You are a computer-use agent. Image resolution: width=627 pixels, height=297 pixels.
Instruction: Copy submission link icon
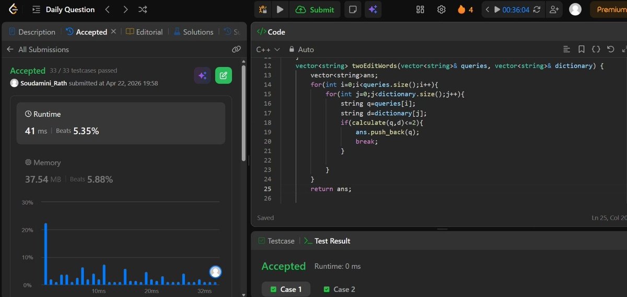pos(236,50)
